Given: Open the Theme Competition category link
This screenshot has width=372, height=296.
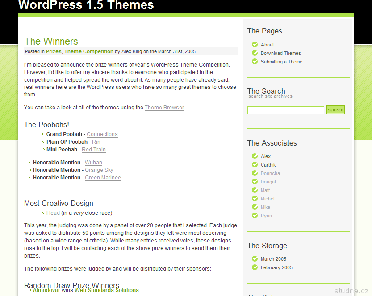Looking at the screenshot, I should (89, 51).
